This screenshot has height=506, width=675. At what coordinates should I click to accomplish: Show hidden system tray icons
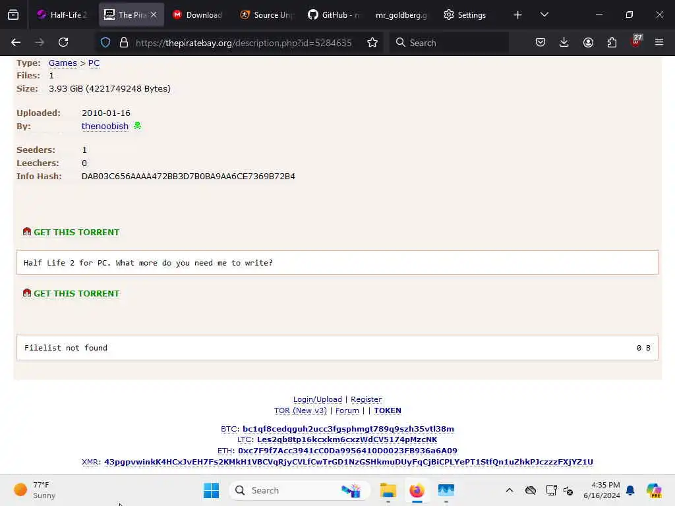(510, 490)
